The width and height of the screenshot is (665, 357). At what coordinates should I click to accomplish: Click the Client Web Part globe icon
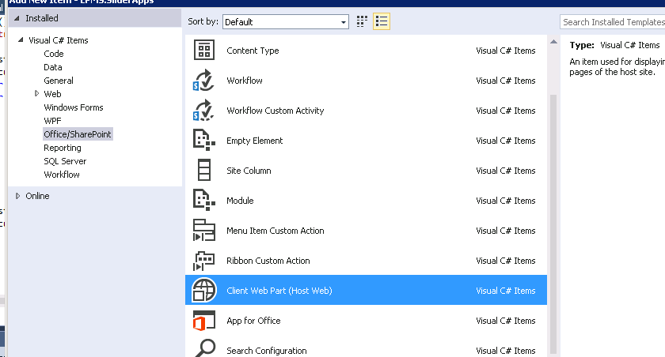204,290
